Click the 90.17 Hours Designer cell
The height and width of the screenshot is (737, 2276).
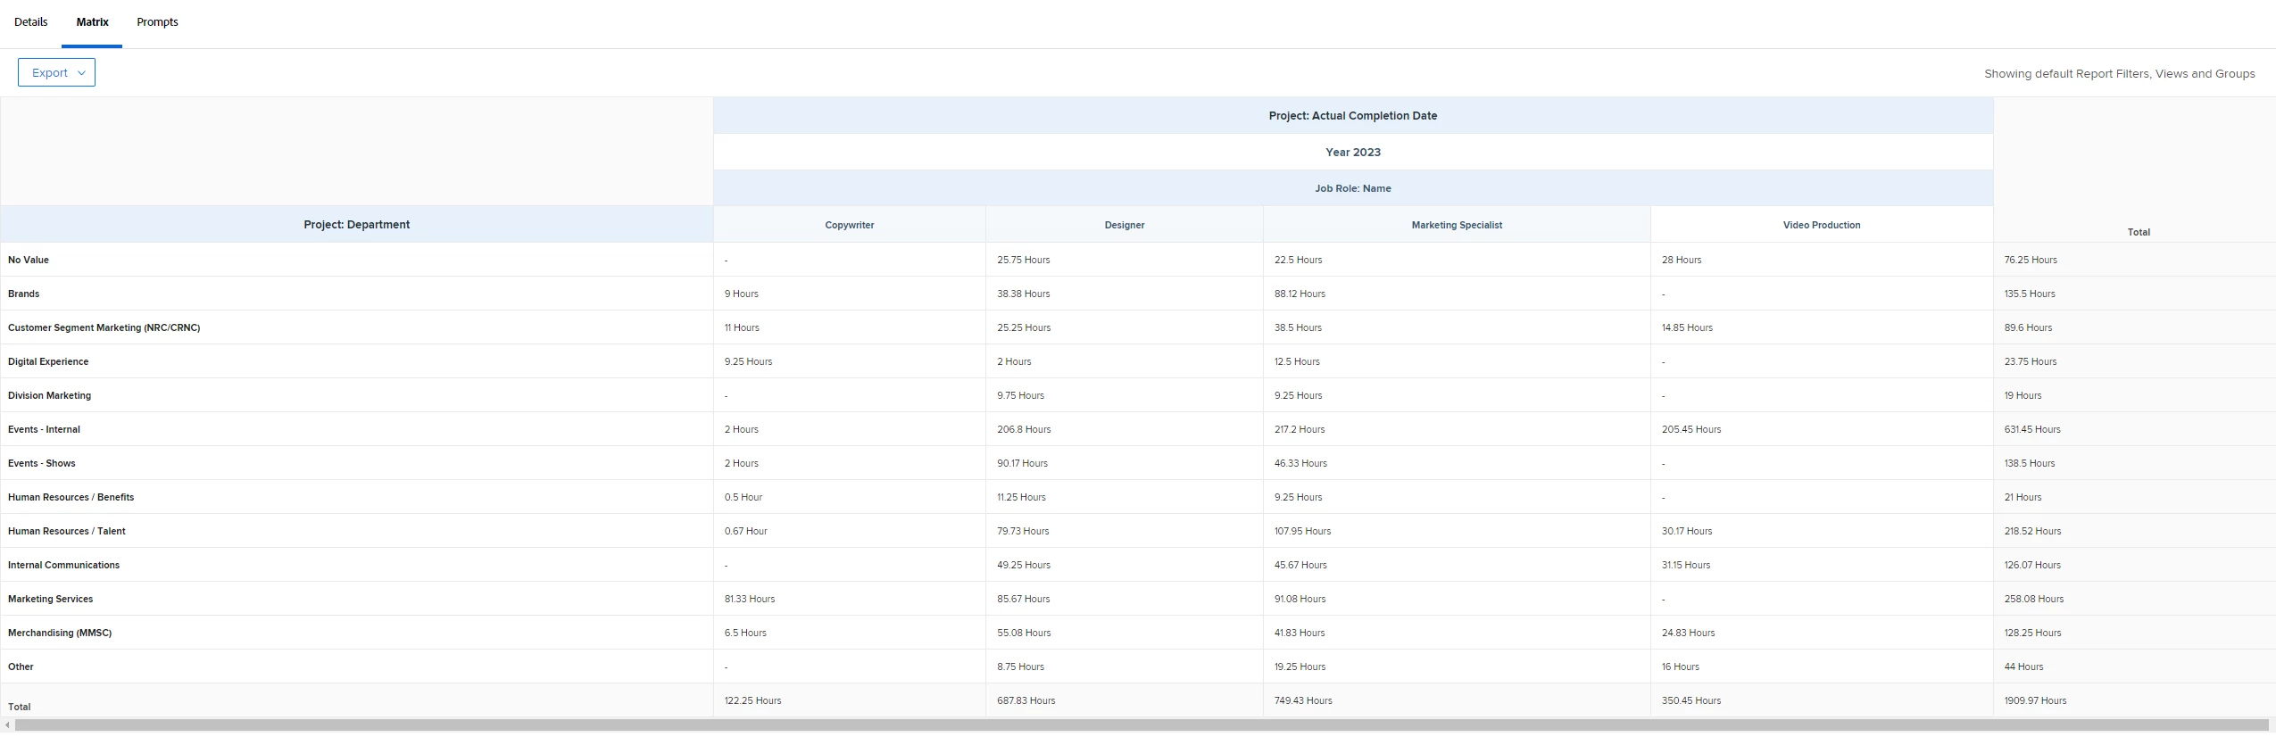pyautogui.click(x=1125, y=463)
